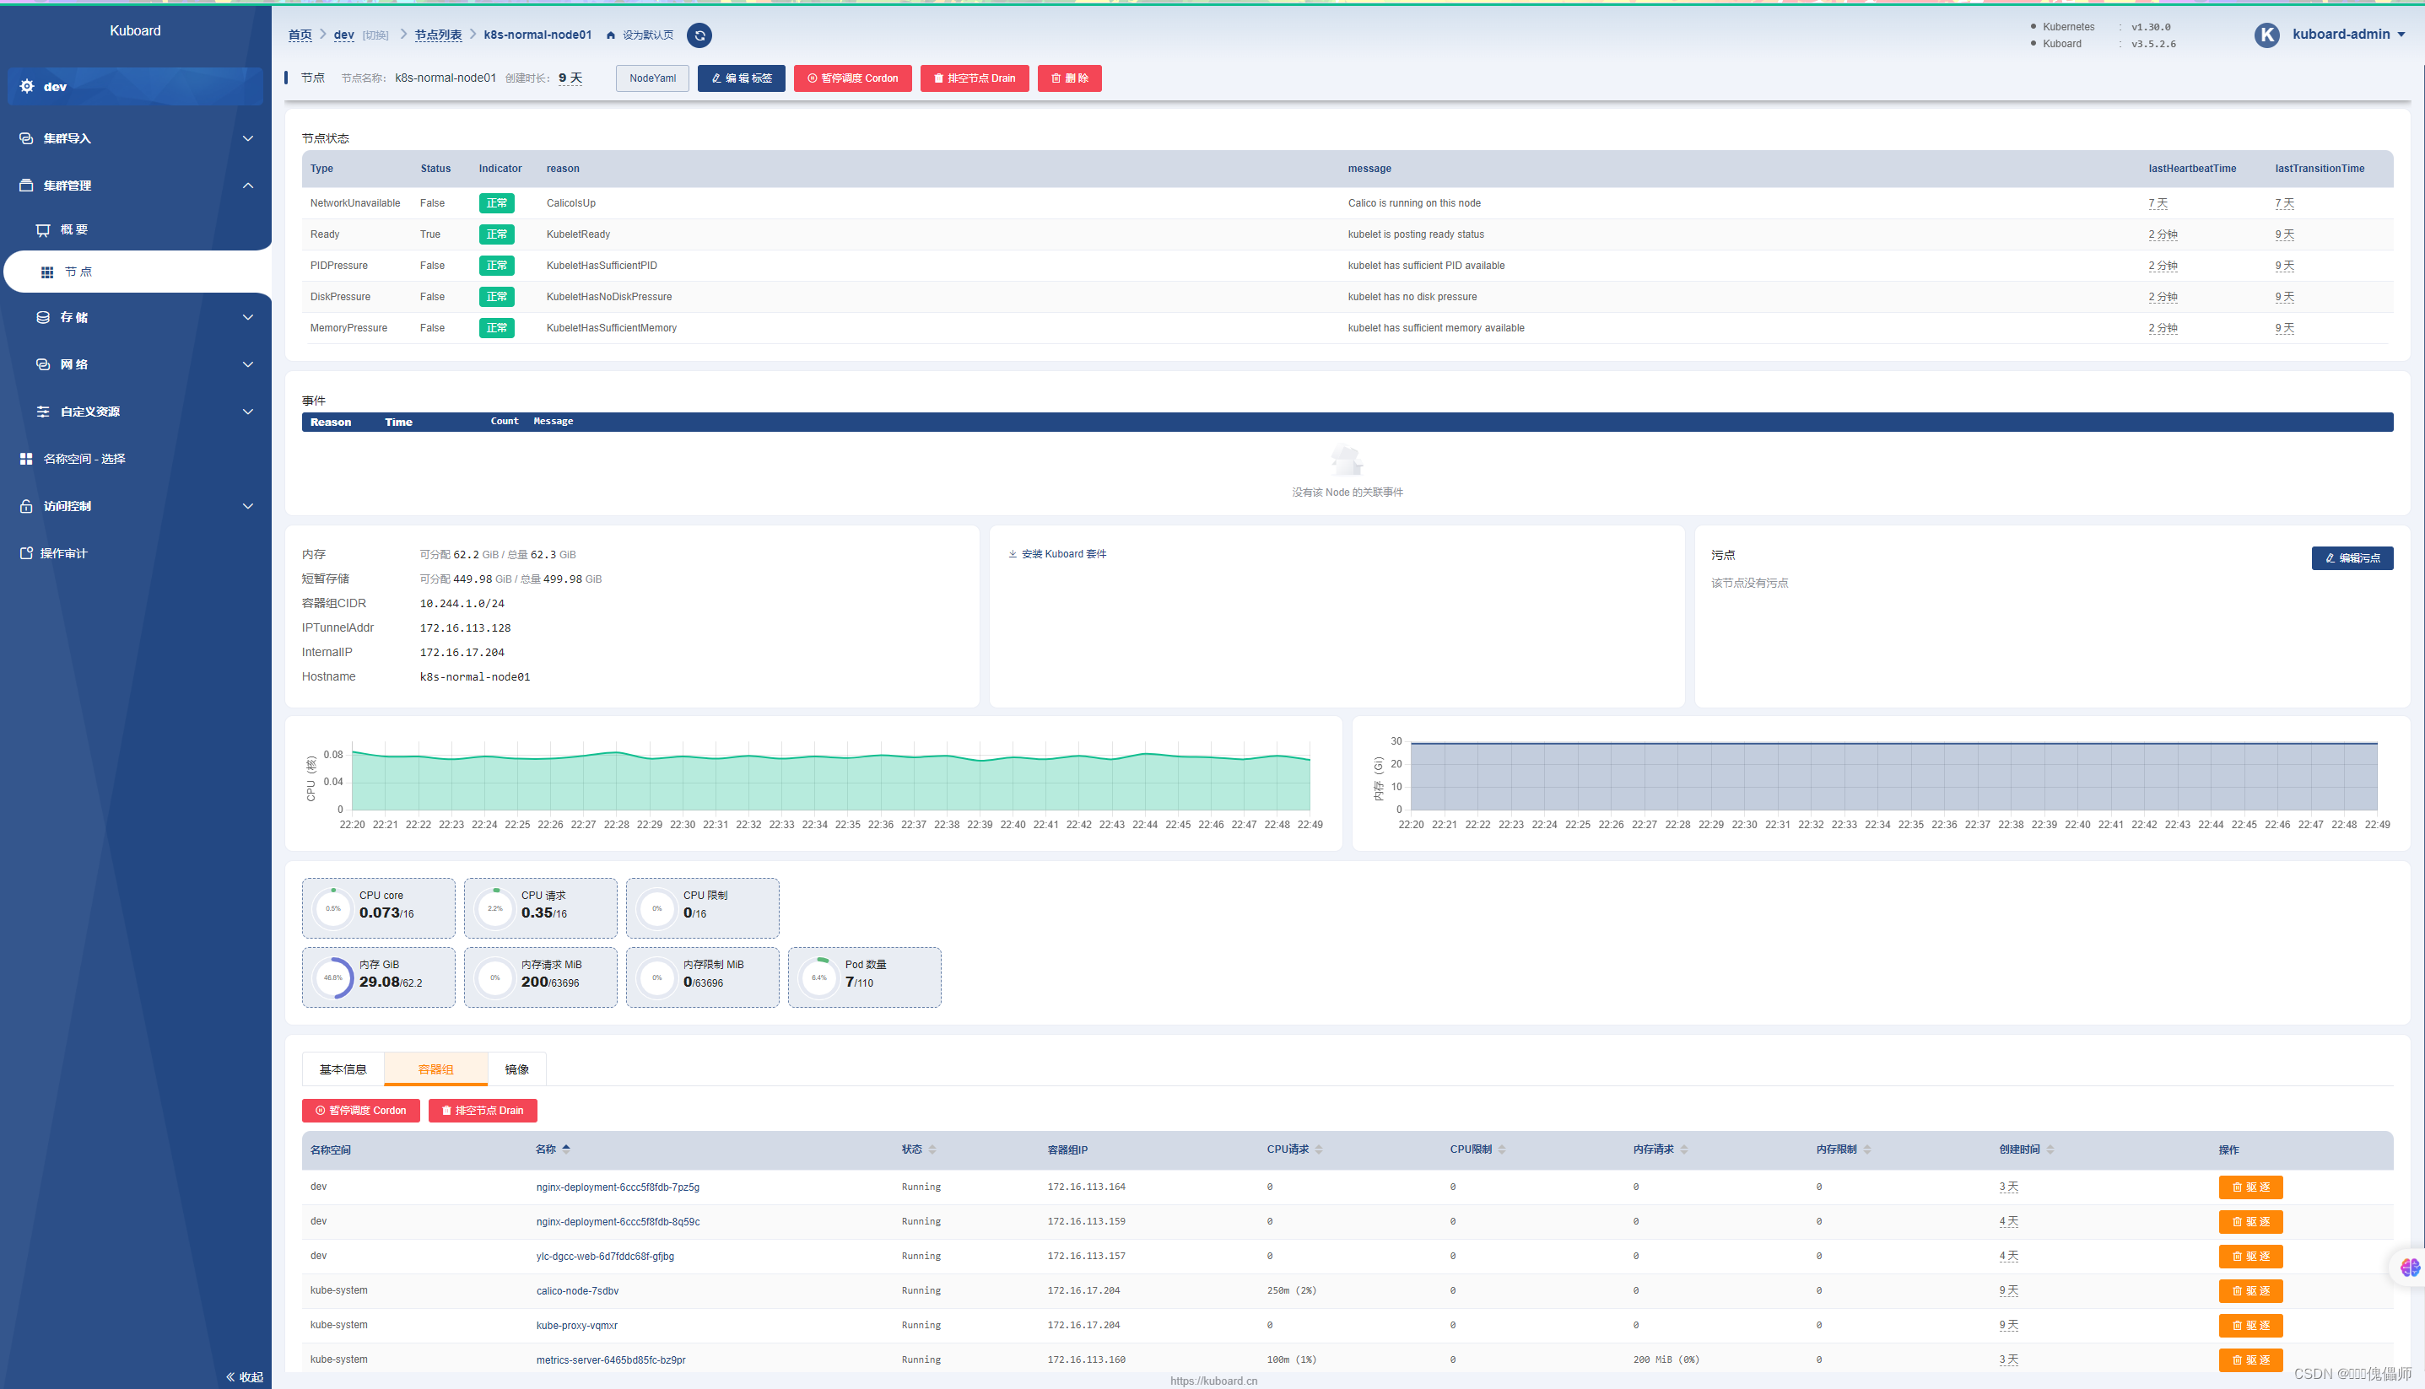Toggle sort on the 状态 column
The width and height of the screenshot is (2425, 1389).
[932, 1149]
